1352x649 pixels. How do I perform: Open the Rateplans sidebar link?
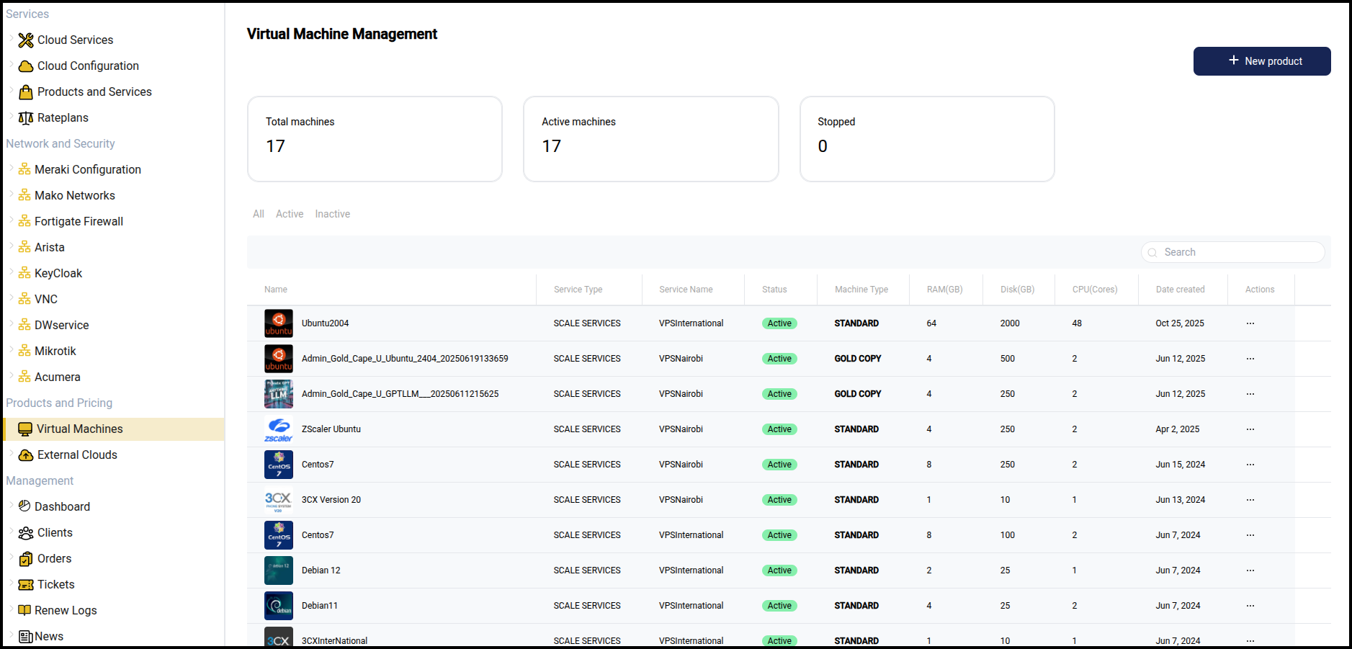[63, 118]
